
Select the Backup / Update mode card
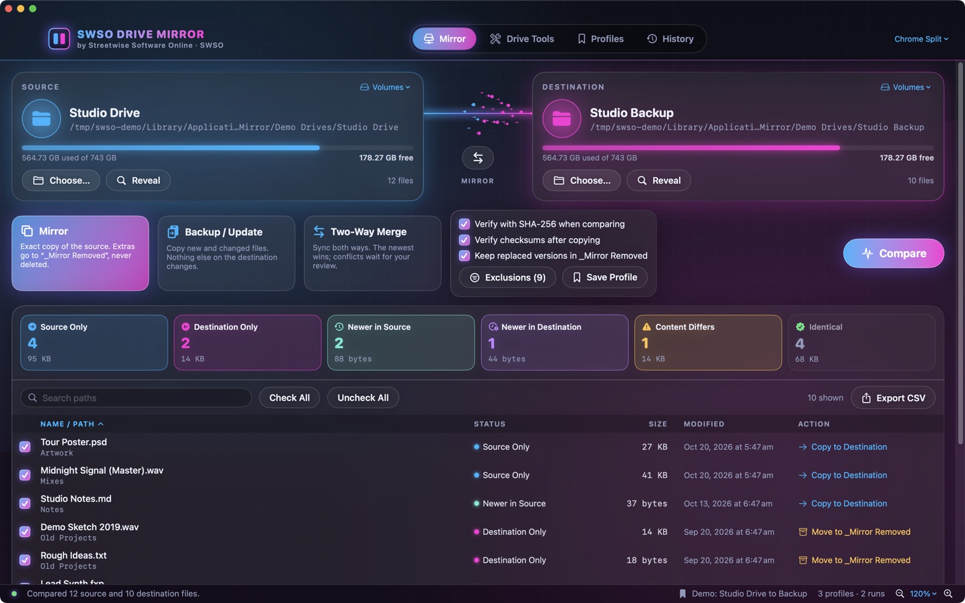pyautogui.click(x=226, y=253)
